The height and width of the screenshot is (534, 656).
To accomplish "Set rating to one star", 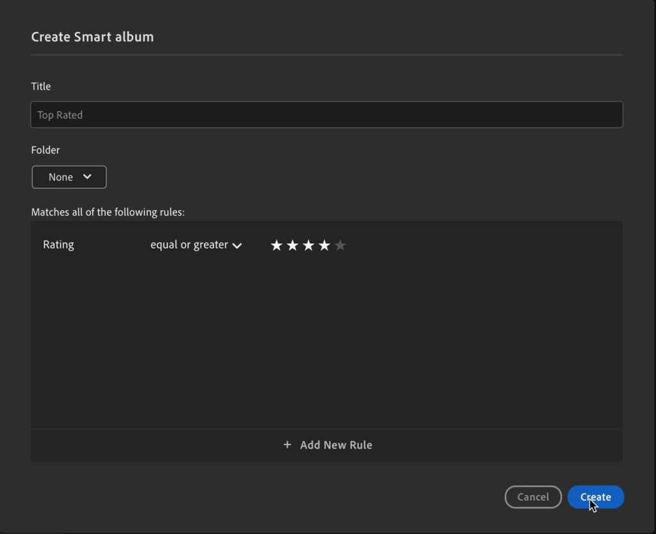I will pyautogui.click(x=277, y=245).
